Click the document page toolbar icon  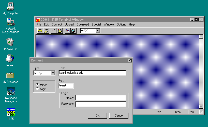54,31
